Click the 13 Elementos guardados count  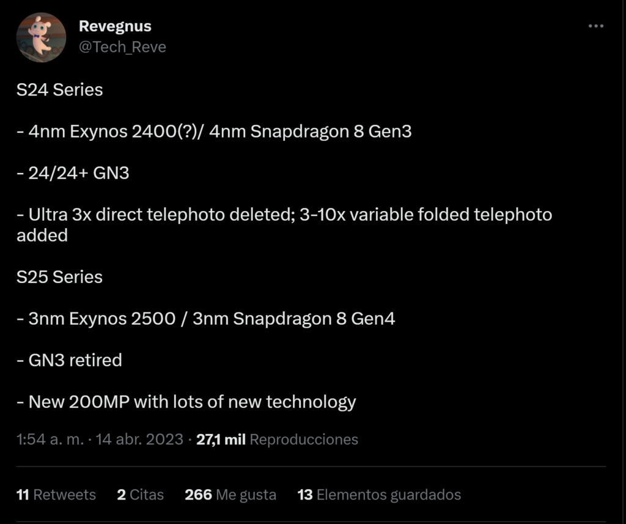379,495
